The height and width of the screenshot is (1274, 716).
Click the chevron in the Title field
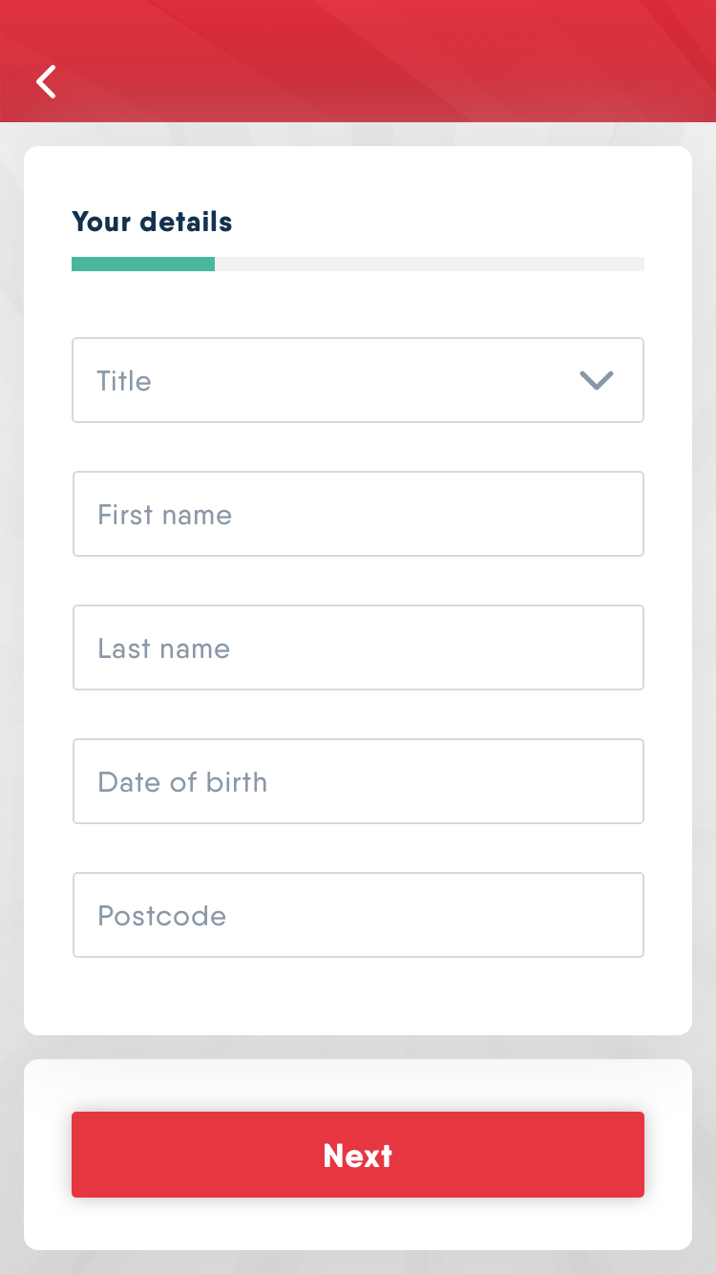597,381
